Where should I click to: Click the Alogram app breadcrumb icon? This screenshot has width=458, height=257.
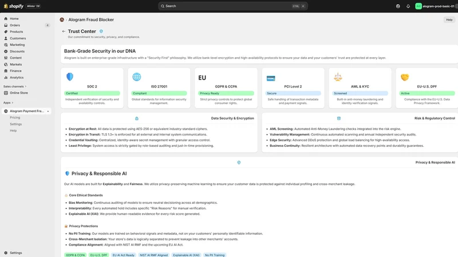(x=62, y=20)
